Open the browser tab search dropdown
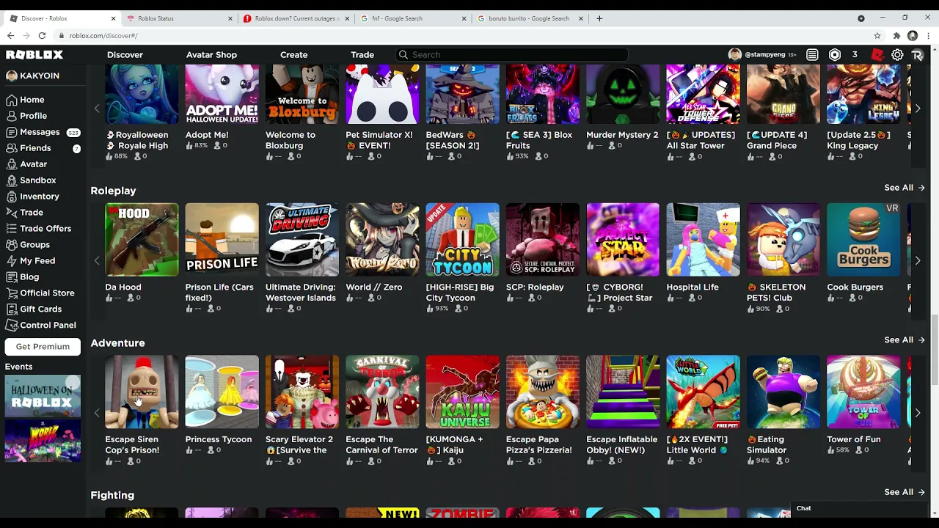 coord(861,18)
